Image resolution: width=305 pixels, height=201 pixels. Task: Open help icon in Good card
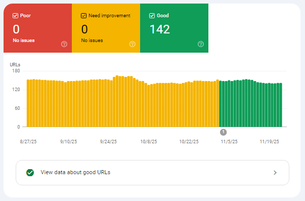pyautogui.click(x=201, y=44)
